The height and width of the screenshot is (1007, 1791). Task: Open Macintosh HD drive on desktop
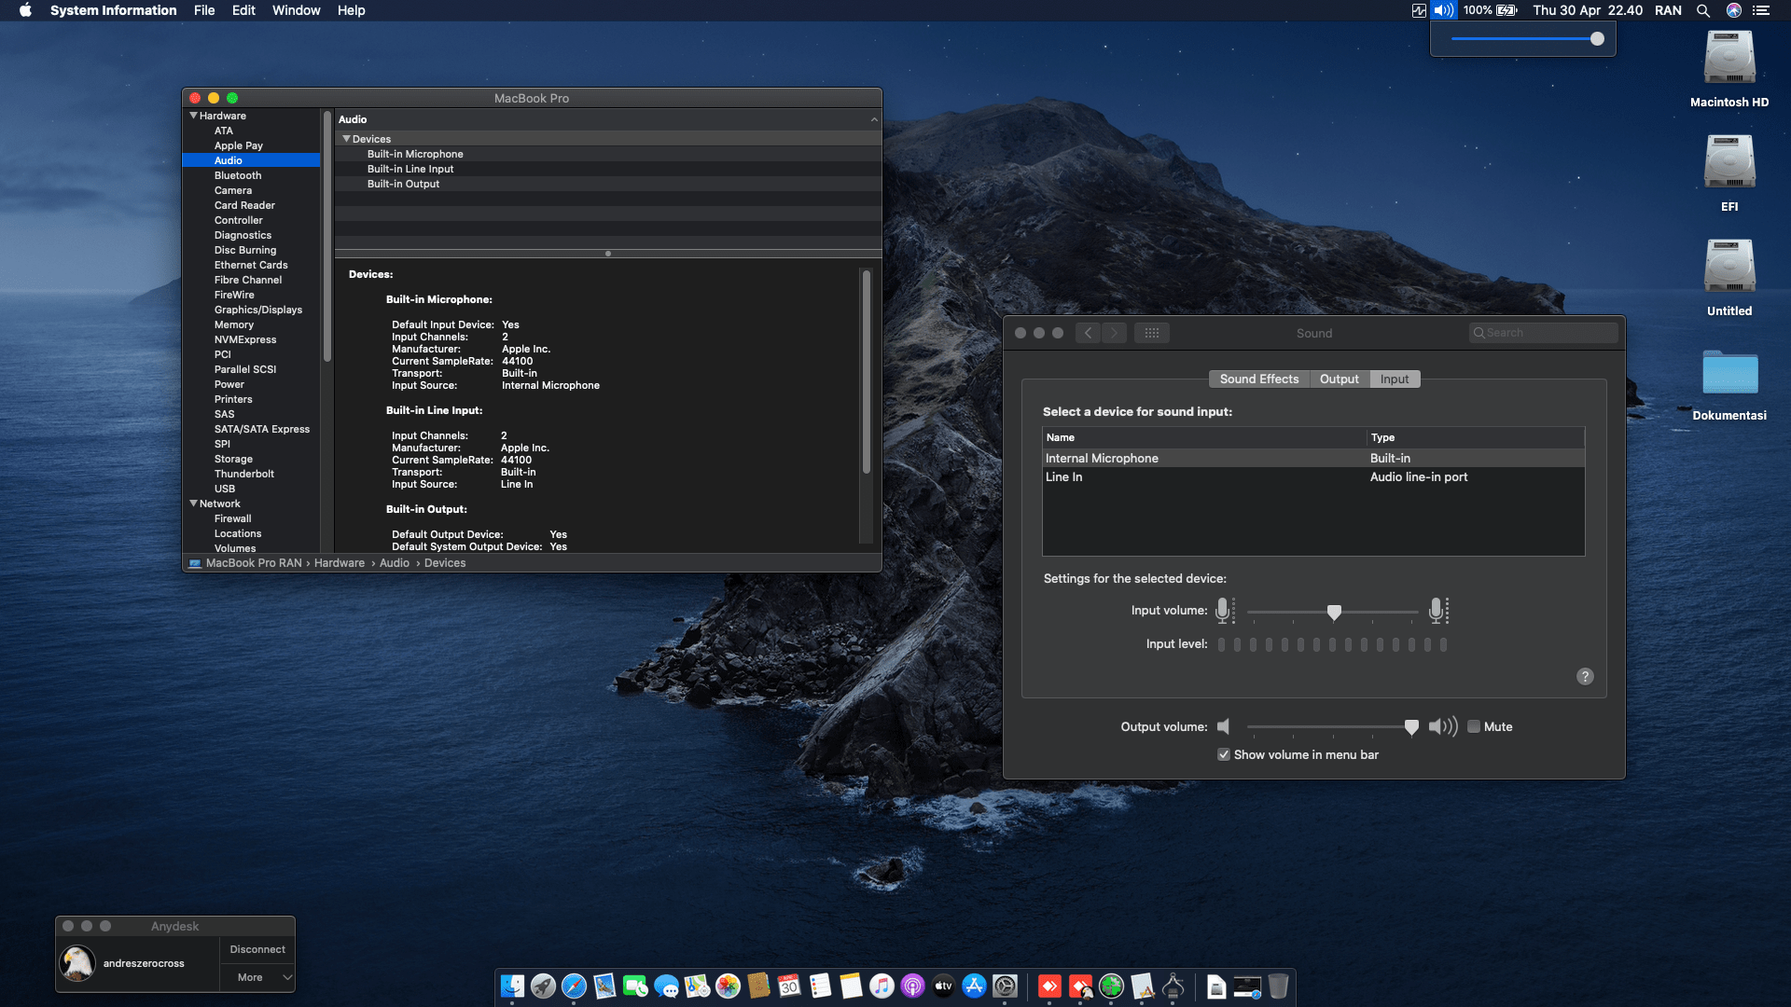coord(1729,69)
